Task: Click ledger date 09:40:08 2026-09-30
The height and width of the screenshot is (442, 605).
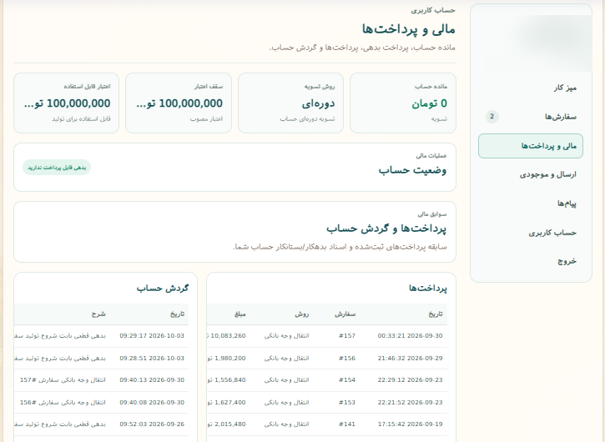Action: 152,402
